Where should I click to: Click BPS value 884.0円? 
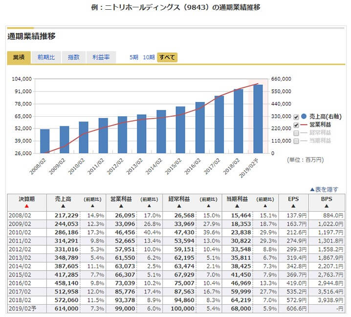pos(333,216)
